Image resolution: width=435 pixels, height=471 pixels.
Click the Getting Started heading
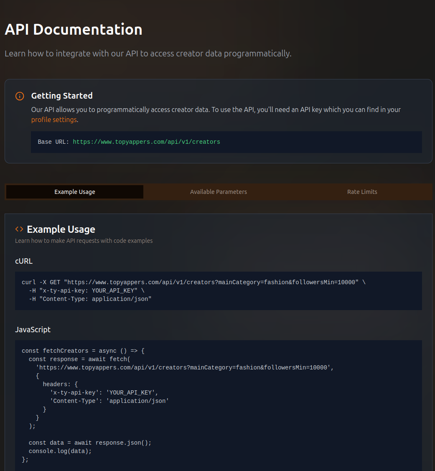click(62, 96)
